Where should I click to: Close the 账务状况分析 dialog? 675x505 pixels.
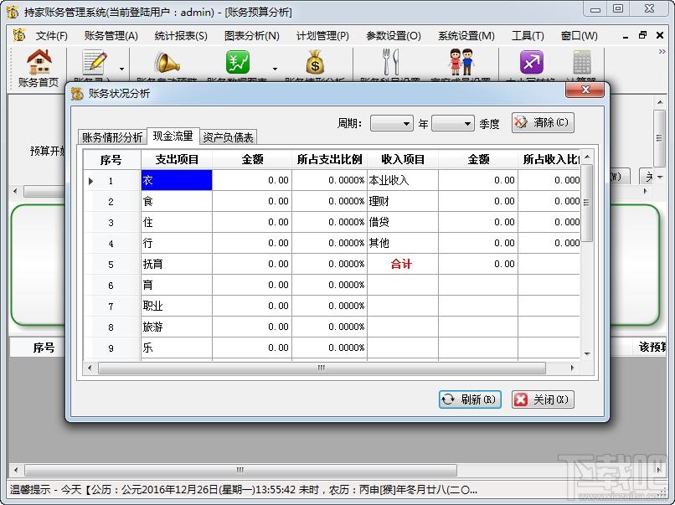[585, 90]
